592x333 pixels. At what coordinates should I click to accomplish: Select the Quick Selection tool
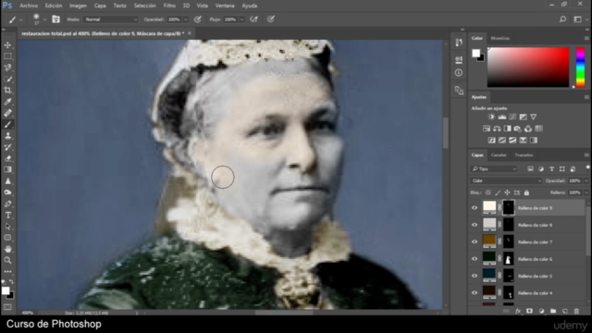[8, 80]
